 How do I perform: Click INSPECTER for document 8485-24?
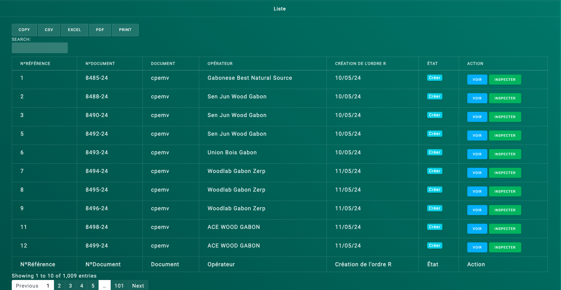coord(505,80)
